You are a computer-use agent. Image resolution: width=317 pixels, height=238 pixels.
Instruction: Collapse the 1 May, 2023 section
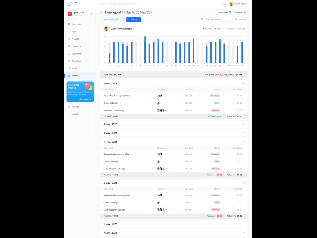pos(243,83)
